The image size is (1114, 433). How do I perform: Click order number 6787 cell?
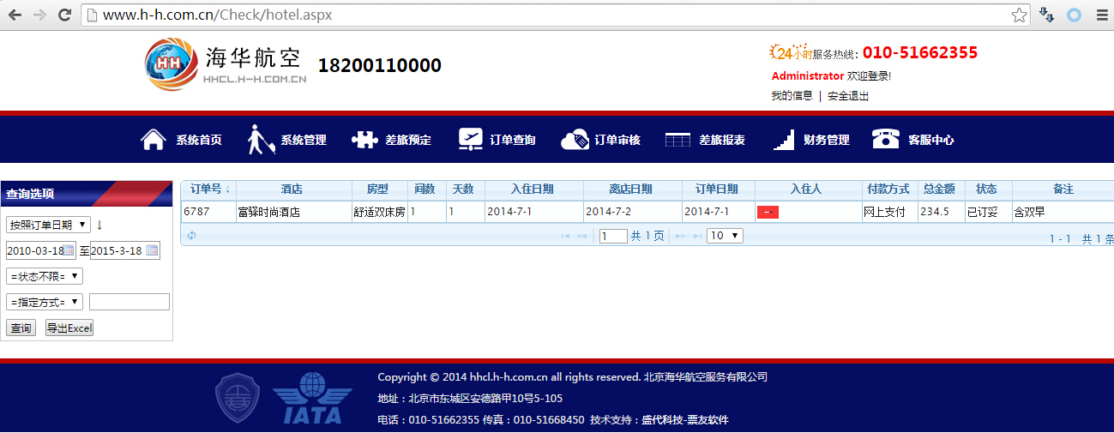pos(208,212)
